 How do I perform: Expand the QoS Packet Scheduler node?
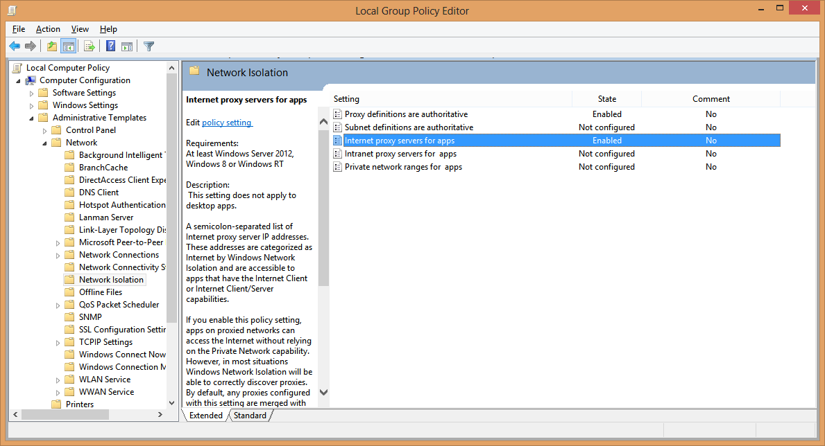pyautogui.click(x=58, y=305)
